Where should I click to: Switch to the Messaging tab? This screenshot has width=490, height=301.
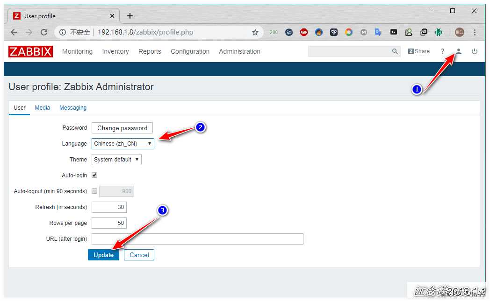coord(73,108)
